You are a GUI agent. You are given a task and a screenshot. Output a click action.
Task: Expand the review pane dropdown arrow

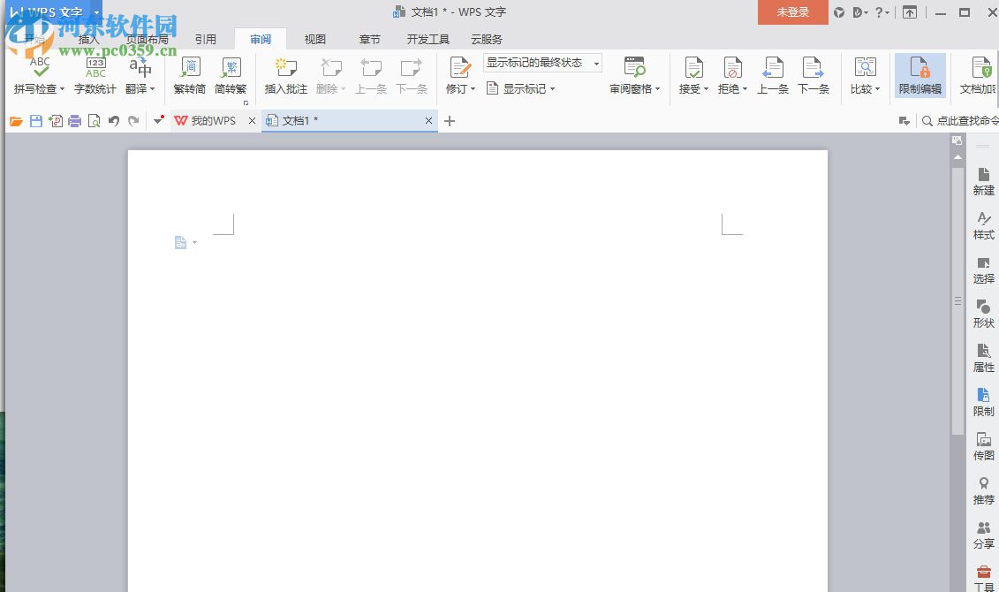657,89
